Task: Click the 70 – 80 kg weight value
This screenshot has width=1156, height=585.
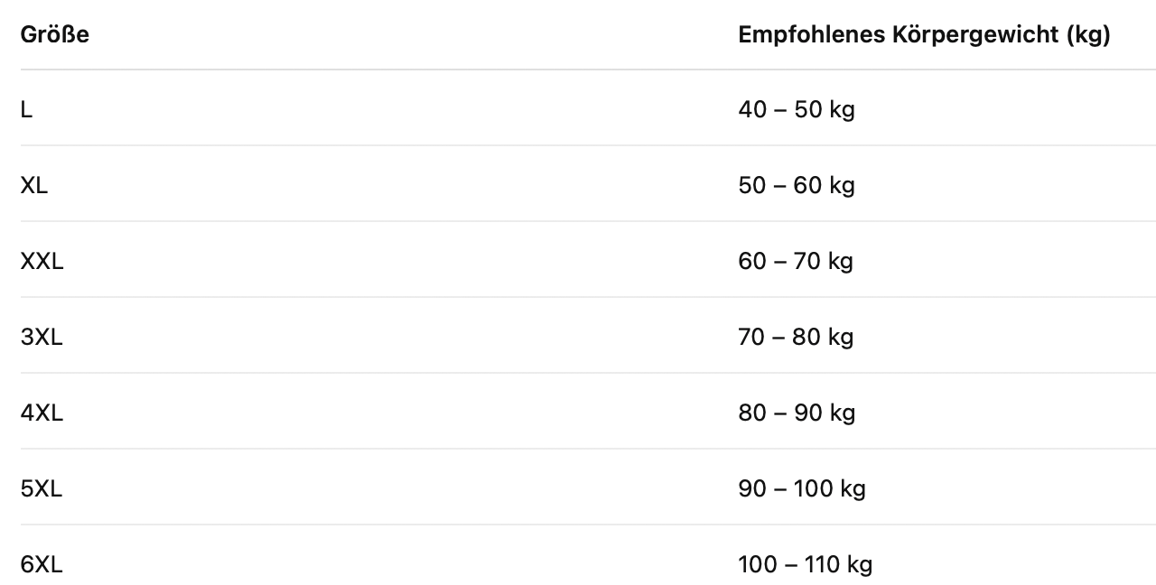Action: (x=795, y=337)
